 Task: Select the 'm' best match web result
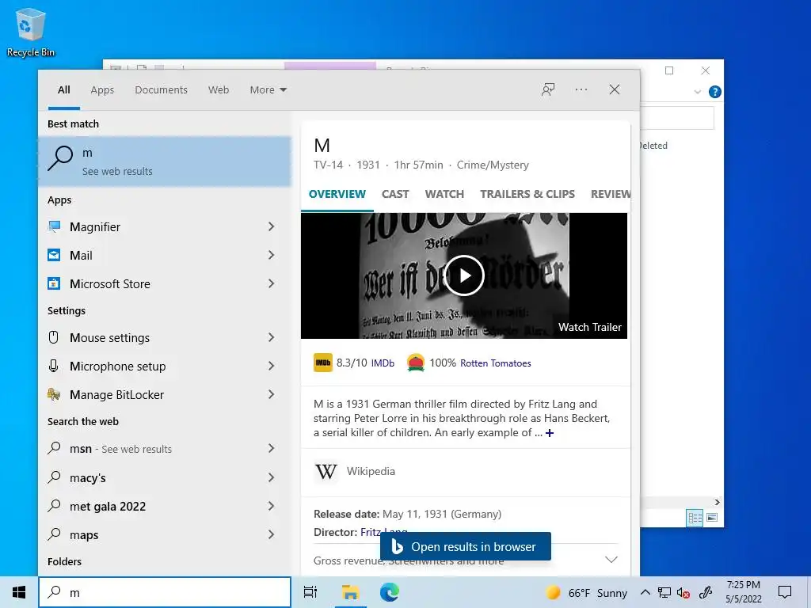pos(165,161)
